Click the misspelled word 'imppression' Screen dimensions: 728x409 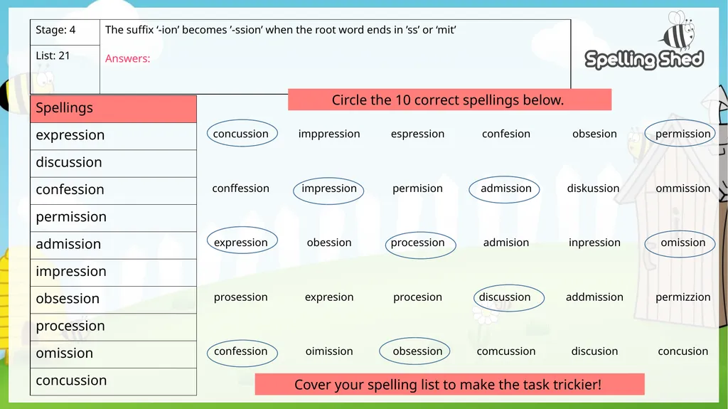tap(328, 134)
